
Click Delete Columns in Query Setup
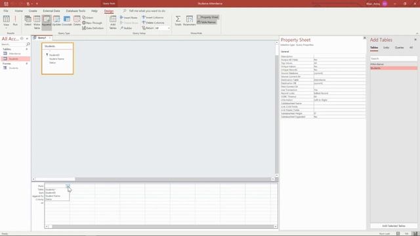(153, 23)
